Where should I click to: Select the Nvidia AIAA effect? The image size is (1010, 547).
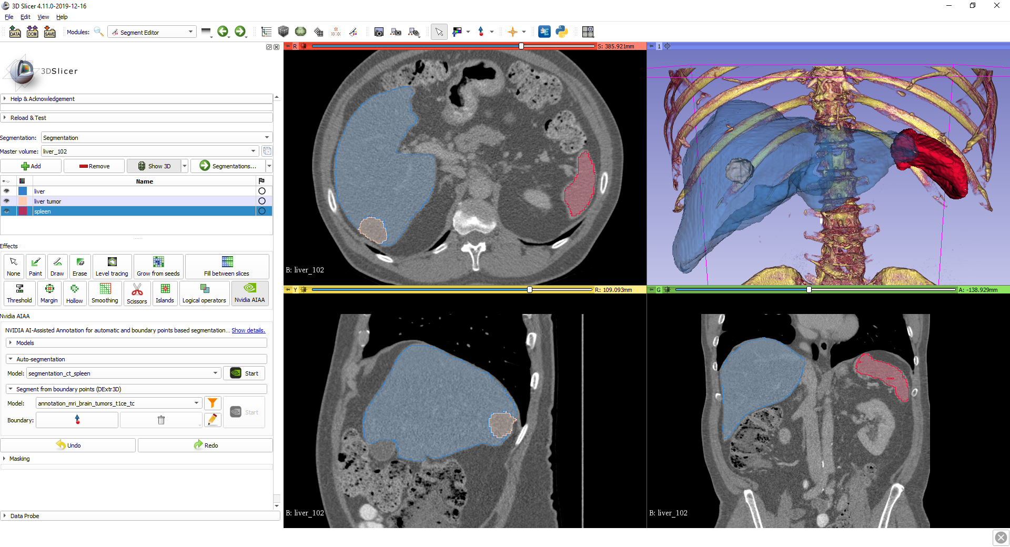tap(250, 293)
